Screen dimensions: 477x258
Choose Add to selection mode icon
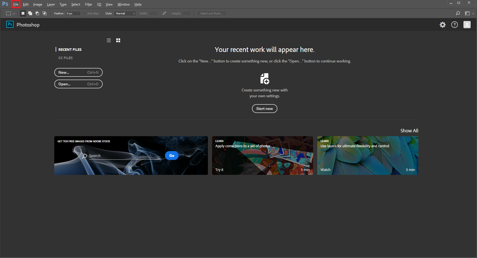pyautogui.click(x=30, y=13)
